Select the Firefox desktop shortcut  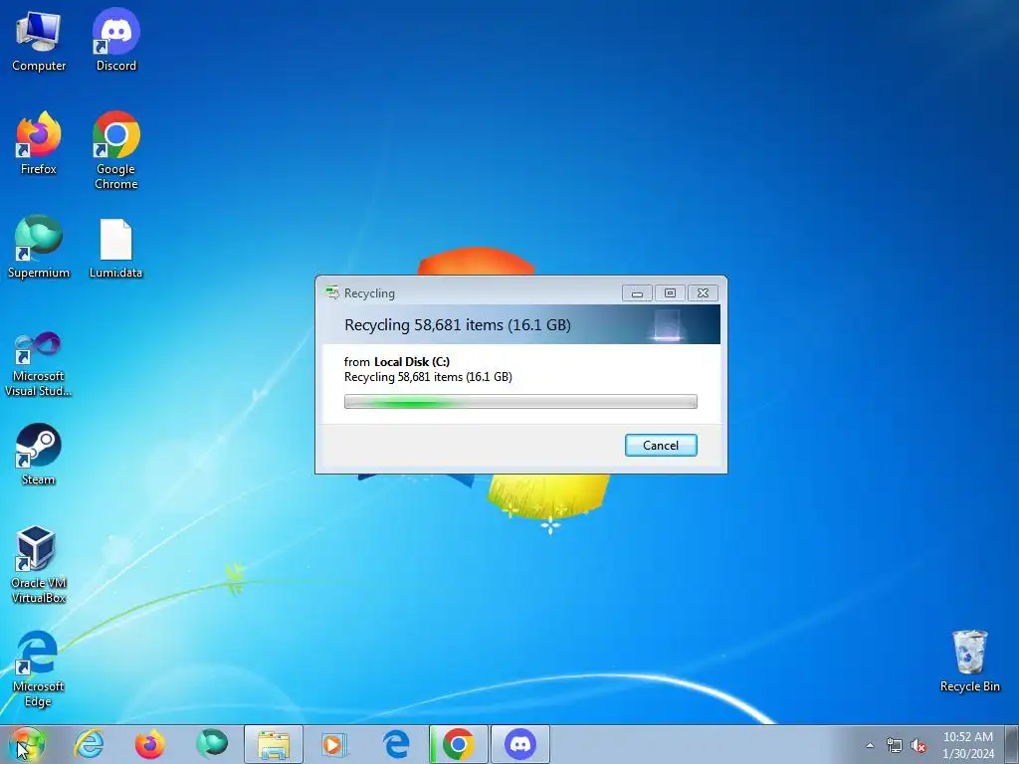[x=39, y=143]
